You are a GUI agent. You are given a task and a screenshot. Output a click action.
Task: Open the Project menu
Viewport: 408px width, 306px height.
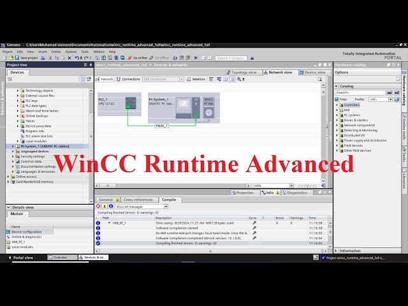point(7,52)
